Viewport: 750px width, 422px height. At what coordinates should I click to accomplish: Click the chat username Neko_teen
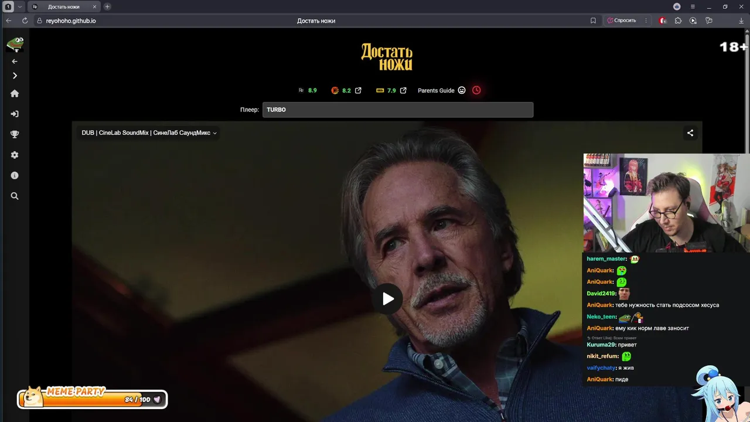coord(601,316)
